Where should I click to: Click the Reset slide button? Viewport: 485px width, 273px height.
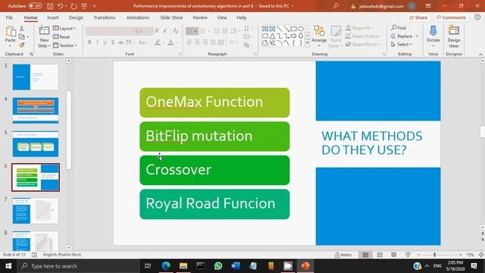tap(61, 36)
